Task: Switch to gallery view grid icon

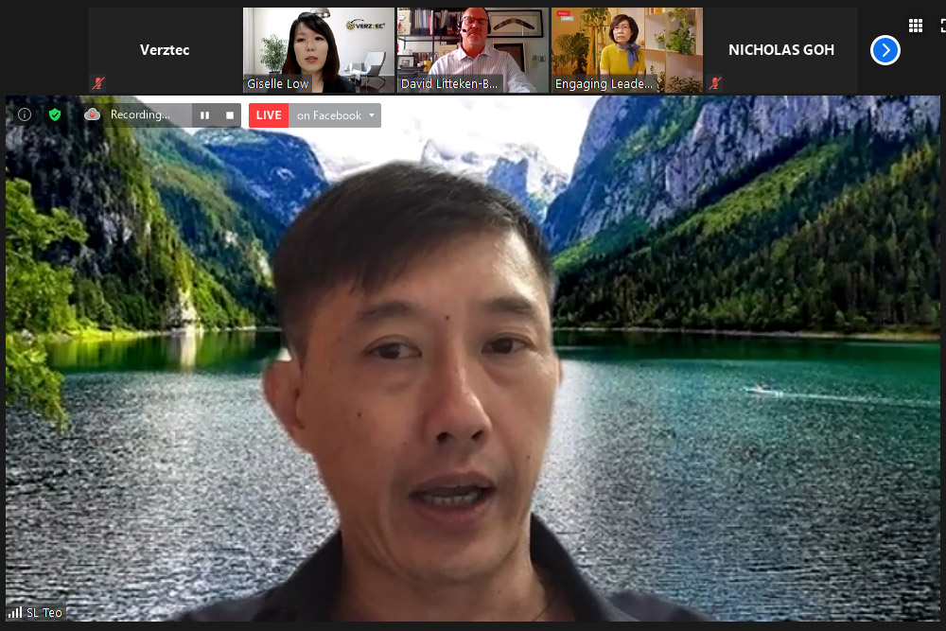Action: 915,26
